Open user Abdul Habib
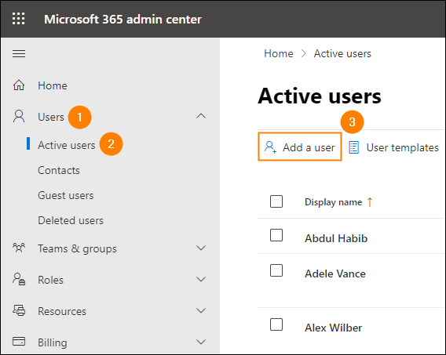The height and width of the screenshot is (355, 446). pyautogui.click(x=336, y=238)
